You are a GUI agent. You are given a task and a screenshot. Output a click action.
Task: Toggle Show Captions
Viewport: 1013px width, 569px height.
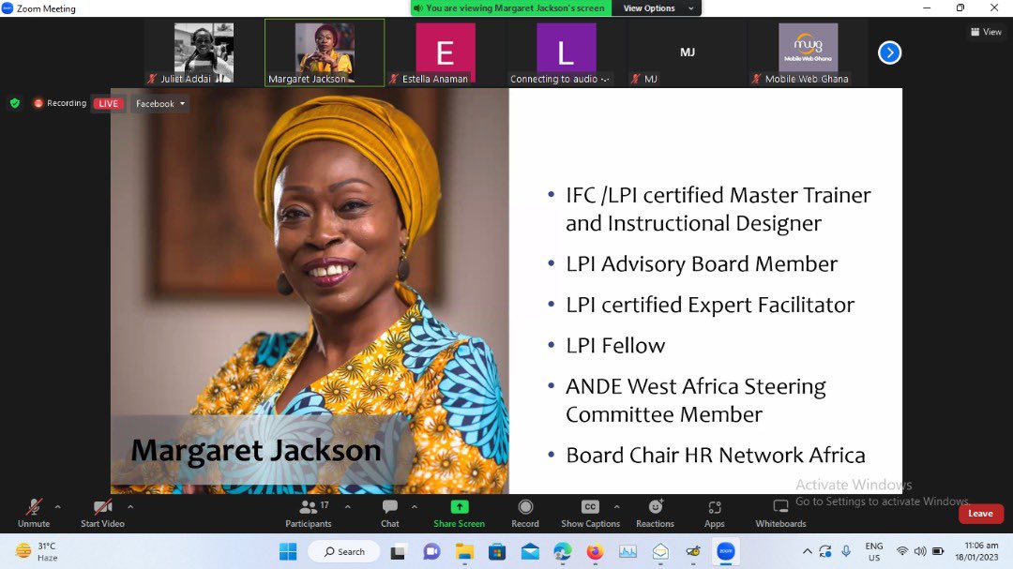tap(591, 514)
